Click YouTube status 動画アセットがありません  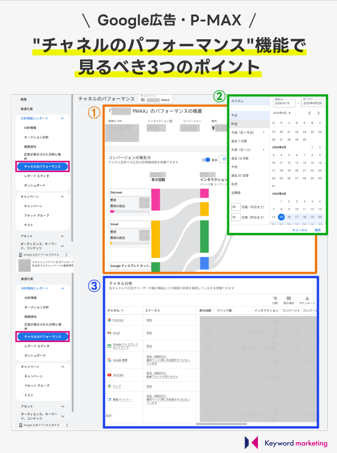pyautogui.click(x=162, y=377)
